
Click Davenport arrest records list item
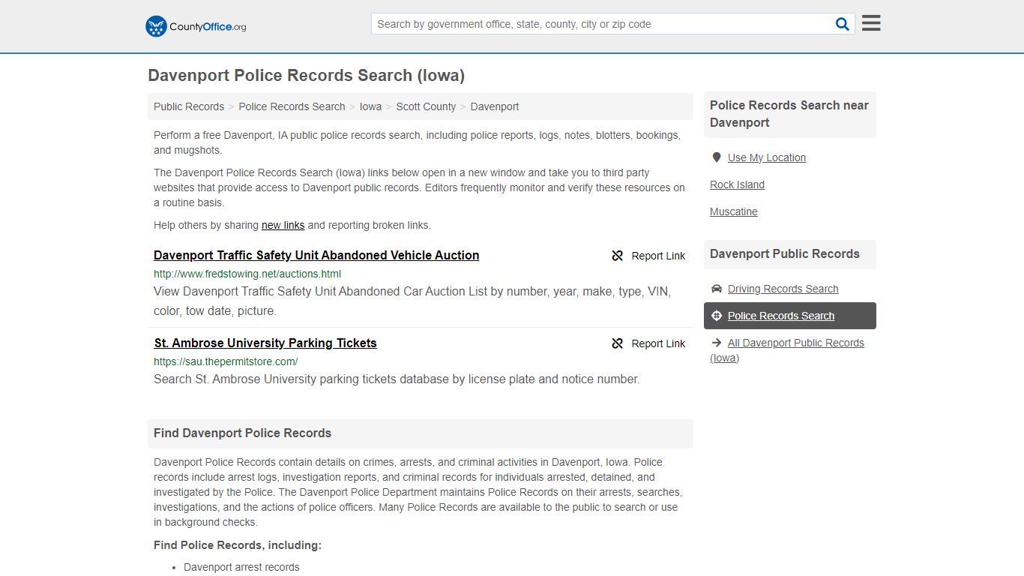(x=241, y=567)
